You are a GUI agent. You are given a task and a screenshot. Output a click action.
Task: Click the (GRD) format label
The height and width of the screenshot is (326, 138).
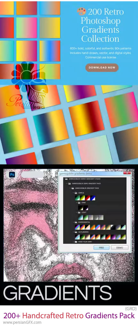pyautogui.click(x=131, y=309)
